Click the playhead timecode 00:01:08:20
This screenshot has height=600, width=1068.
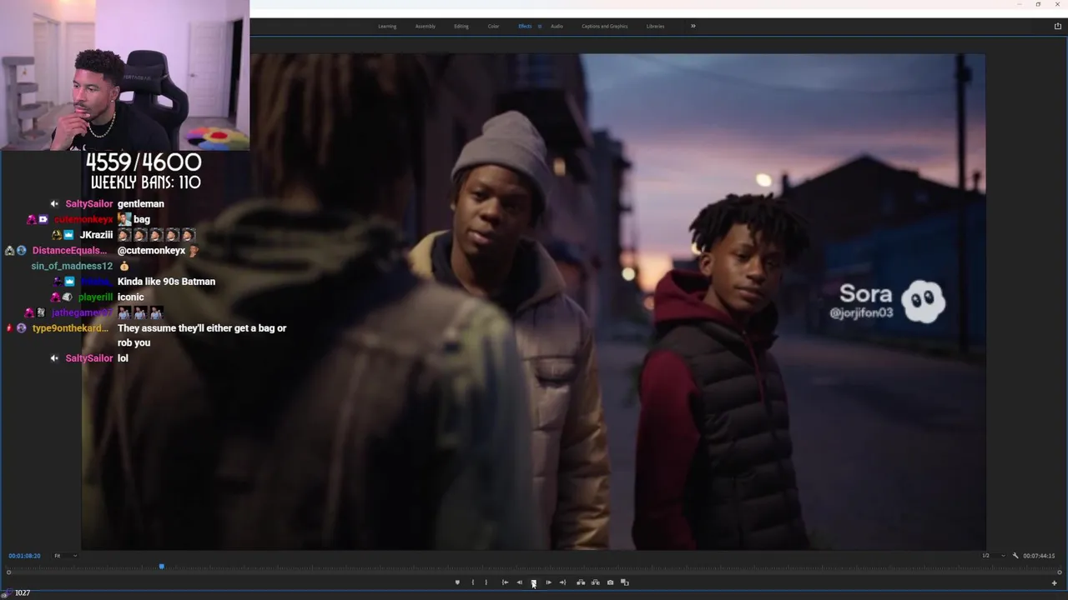tap(24, 556)
